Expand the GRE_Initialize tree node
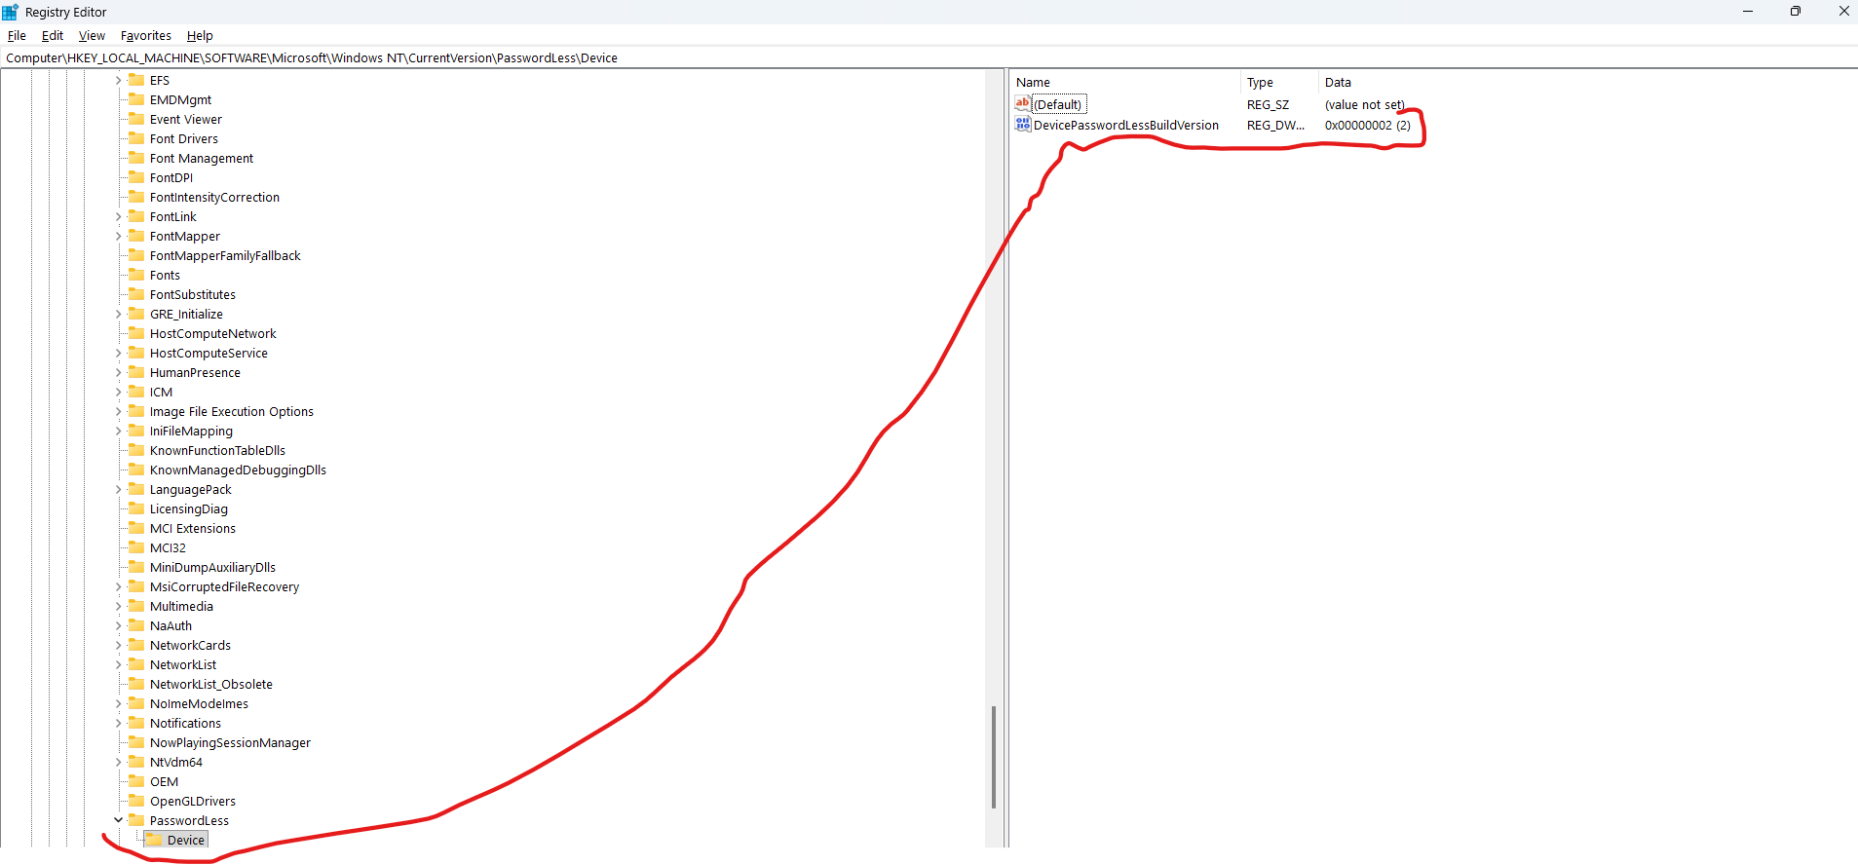Image resolution: width=1858 pixels, height=865 pixels. [119, 314]
